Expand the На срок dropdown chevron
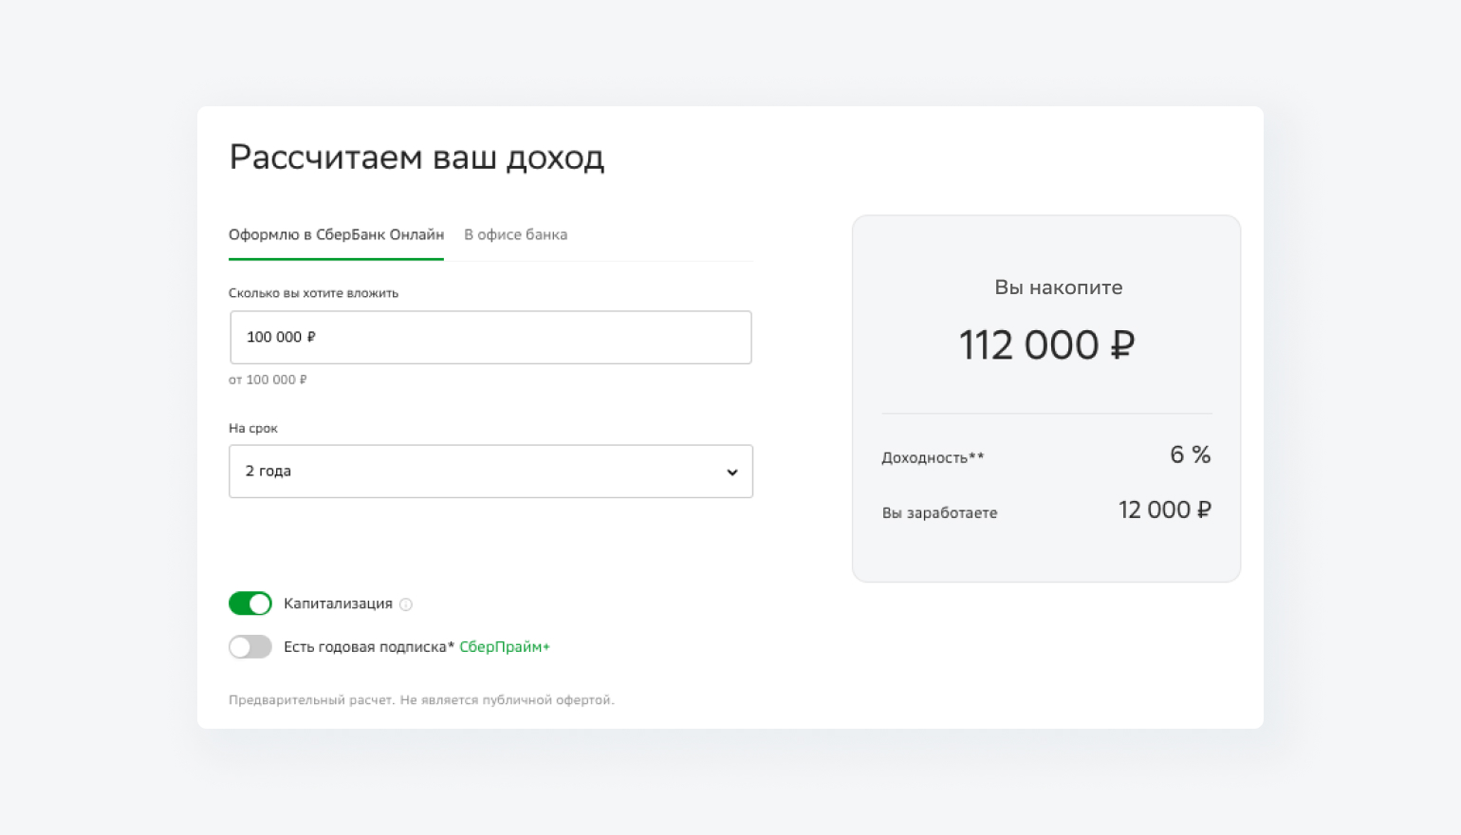 pos(731,472)
